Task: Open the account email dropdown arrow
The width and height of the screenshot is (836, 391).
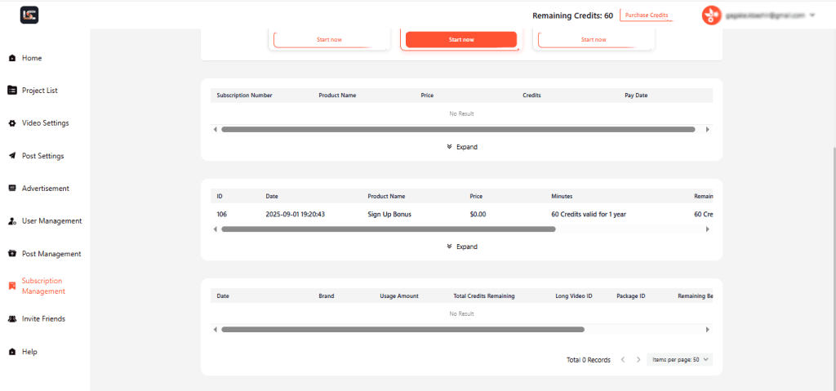Action: (813, 16)
